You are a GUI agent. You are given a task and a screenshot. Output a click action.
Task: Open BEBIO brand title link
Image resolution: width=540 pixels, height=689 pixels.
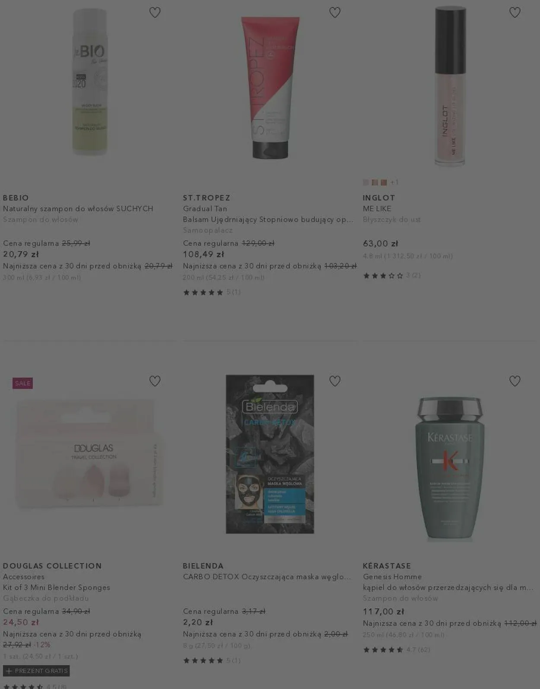coord(16,198)
